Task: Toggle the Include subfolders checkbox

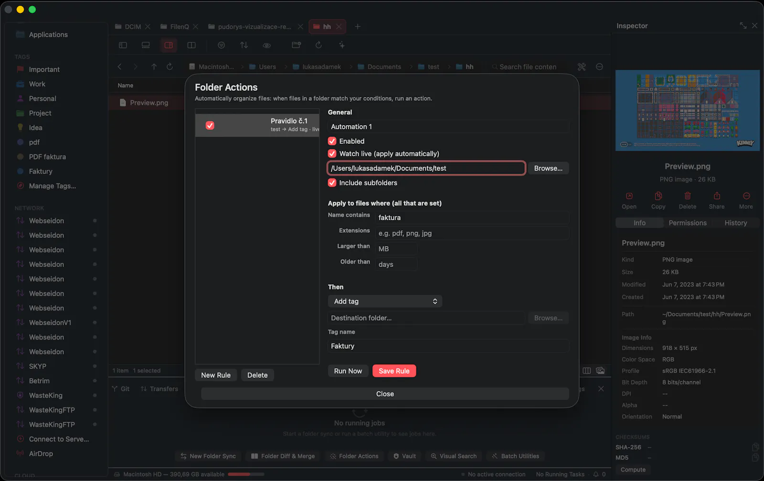Action: click(x=332, y=182)
